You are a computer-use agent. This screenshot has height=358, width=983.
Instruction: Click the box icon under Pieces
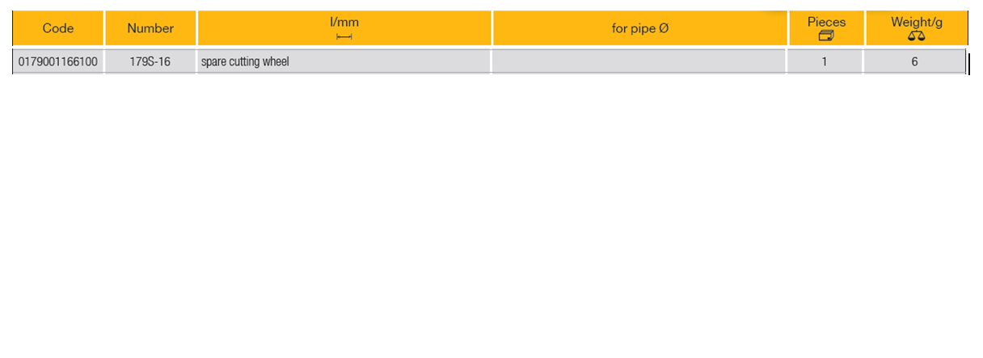(825, 36)
